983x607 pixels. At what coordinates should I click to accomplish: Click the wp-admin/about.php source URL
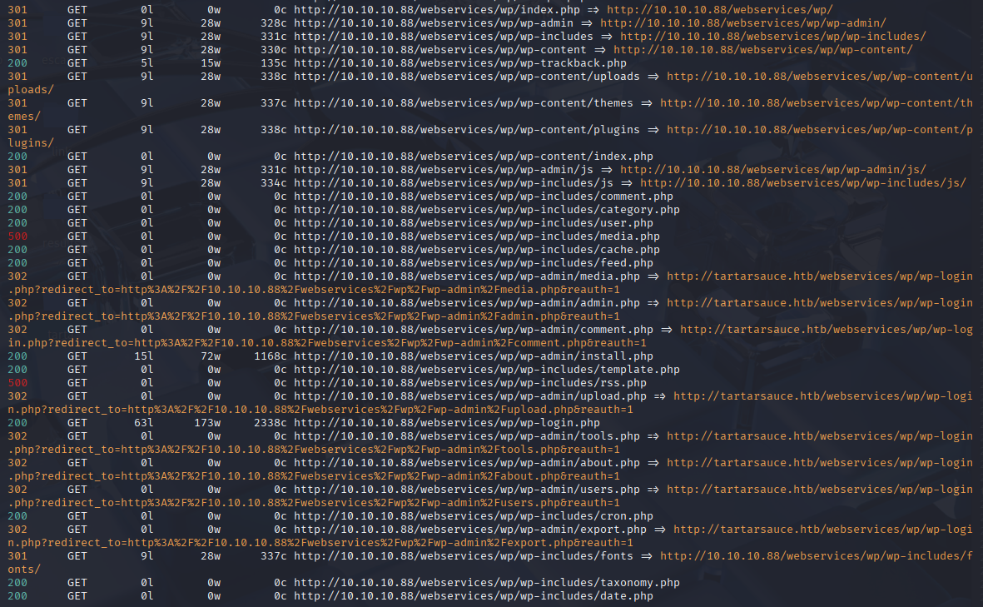coord(467,463)
